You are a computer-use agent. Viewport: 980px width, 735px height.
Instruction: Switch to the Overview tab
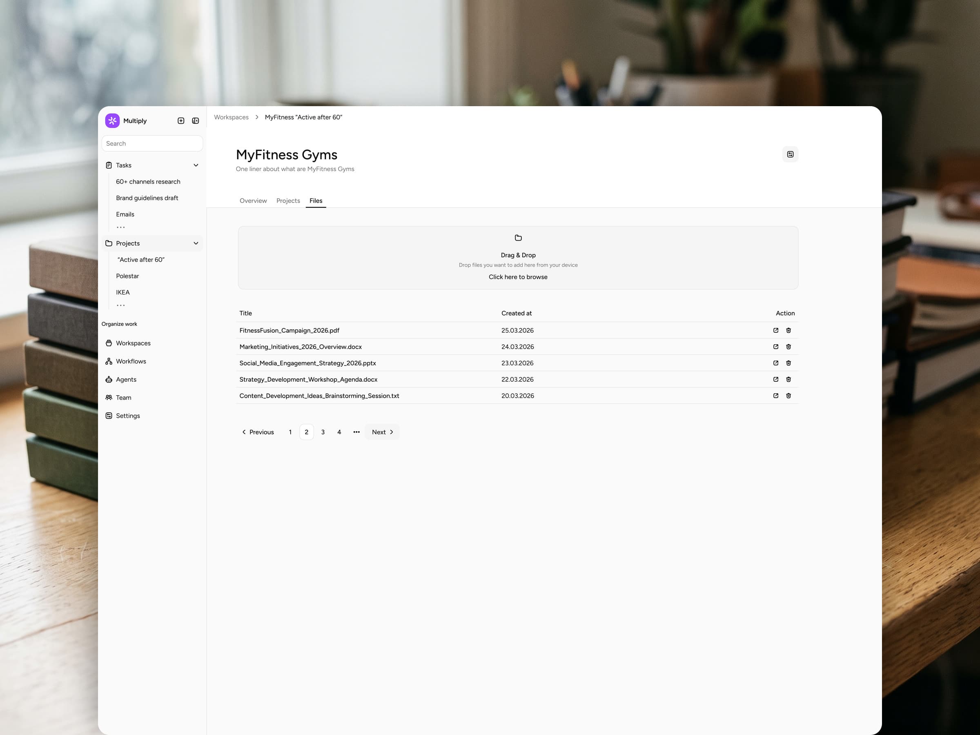pyautogui.click(x=253, y=201)
